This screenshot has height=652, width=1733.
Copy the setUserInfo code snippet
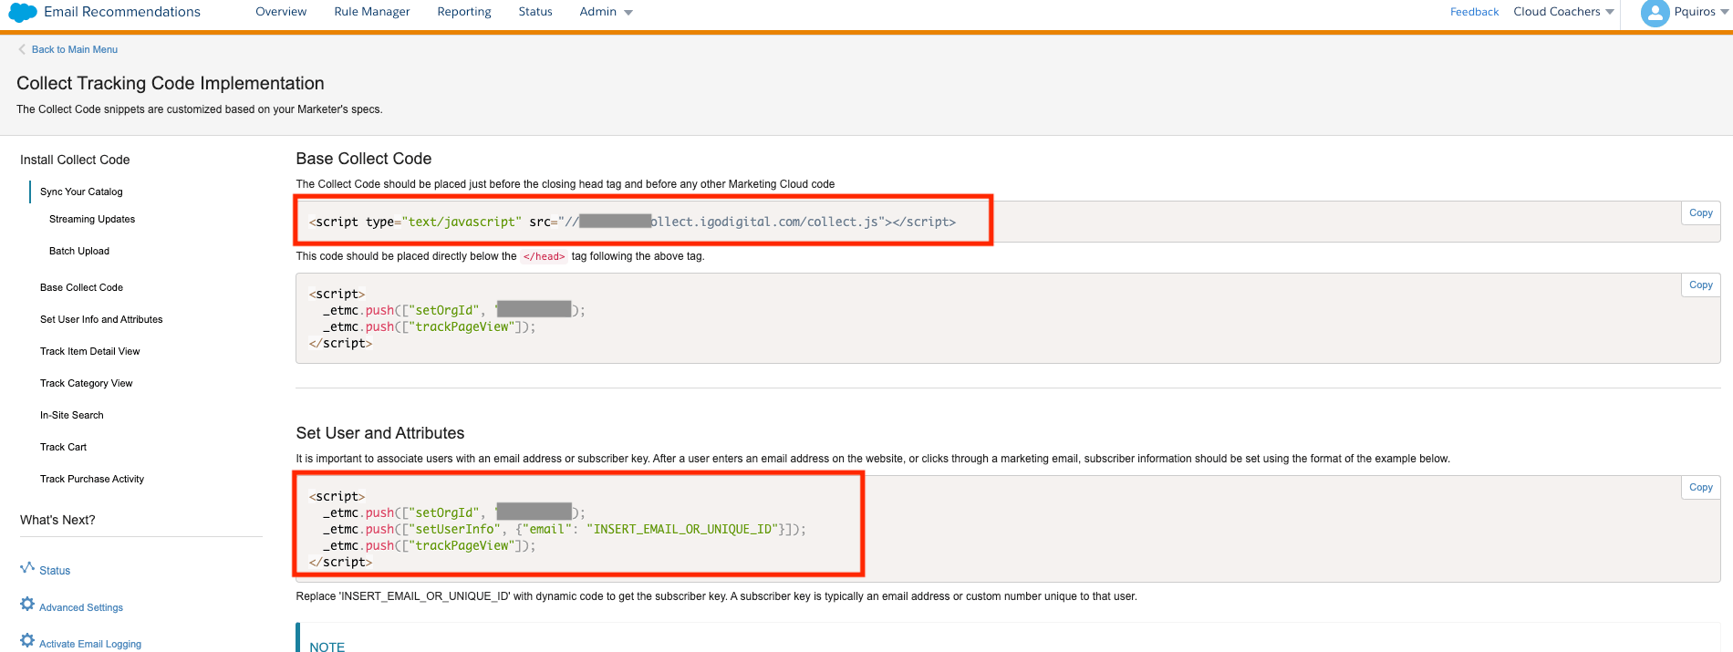point(1700,487)
